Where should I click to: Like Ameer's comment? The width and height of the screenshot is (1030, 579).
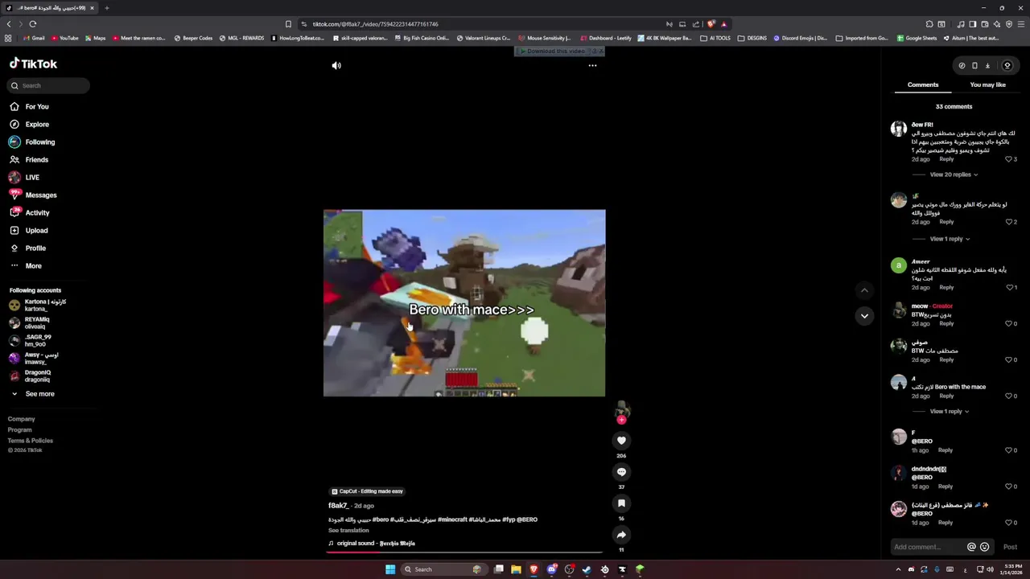tap(1009, 287)
